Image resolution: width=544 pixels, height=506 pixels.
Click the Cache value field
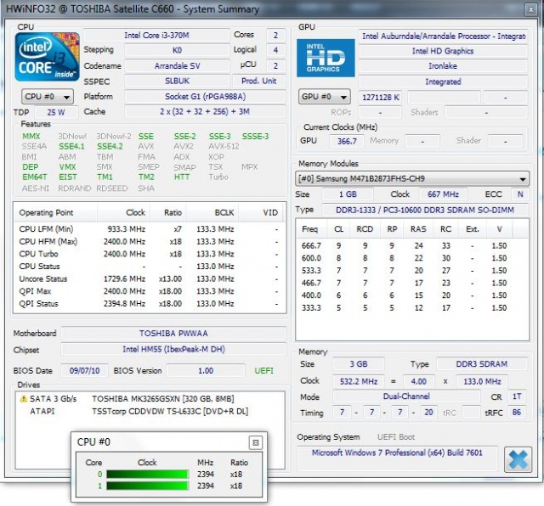click(x=205, y=111)
